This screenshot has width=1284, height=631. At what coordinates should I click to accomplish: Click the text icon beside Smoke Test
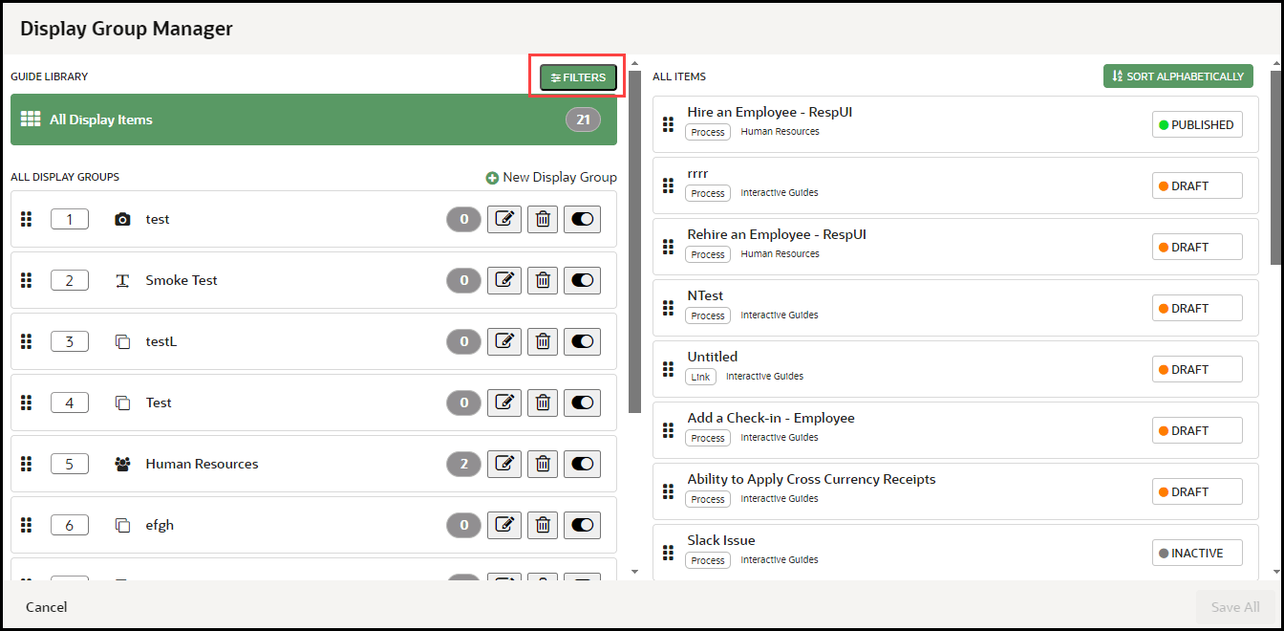coord(123,280)
